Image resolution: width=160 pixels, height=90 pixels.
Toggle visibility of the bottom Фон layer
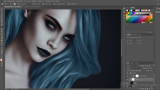(127, 87)
